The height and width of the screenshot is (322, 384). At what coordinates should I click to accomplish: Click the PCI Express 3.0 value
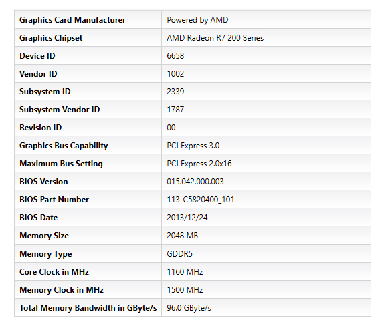tap(193, 146)
